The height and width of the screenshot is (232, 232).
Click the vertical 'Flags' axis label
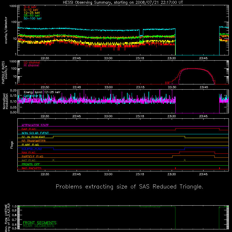[x=12, y=145]
